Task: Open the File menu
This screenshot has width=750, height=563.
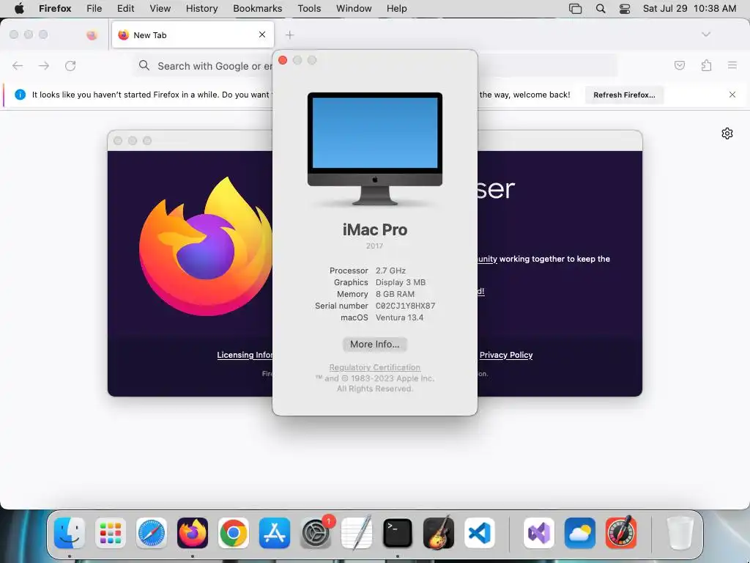Action: 94,8
